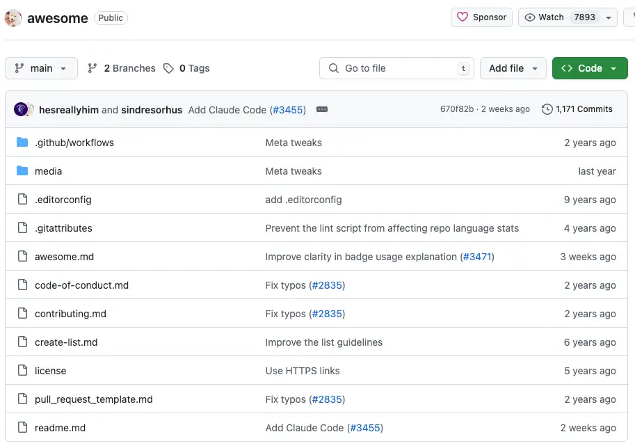Click the branch icon beside 2 Branches
Screen dimensions: 635x448
(x=93, y=68)
